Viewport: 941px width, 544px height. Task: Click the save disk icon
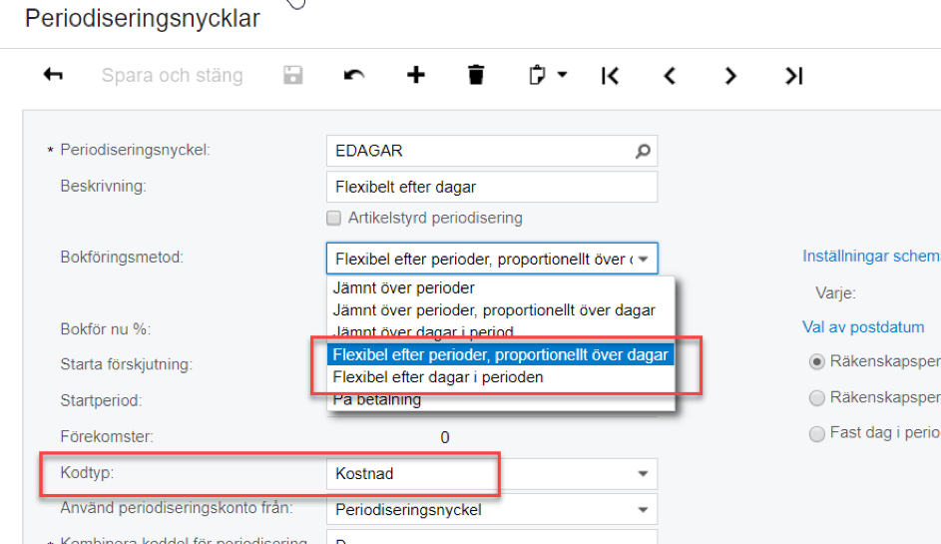pos(292,75)
